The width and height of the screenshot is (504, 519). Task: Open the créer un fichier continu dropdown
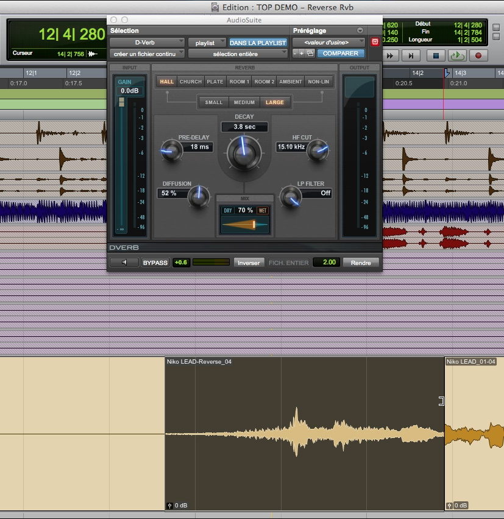[147, 54]
